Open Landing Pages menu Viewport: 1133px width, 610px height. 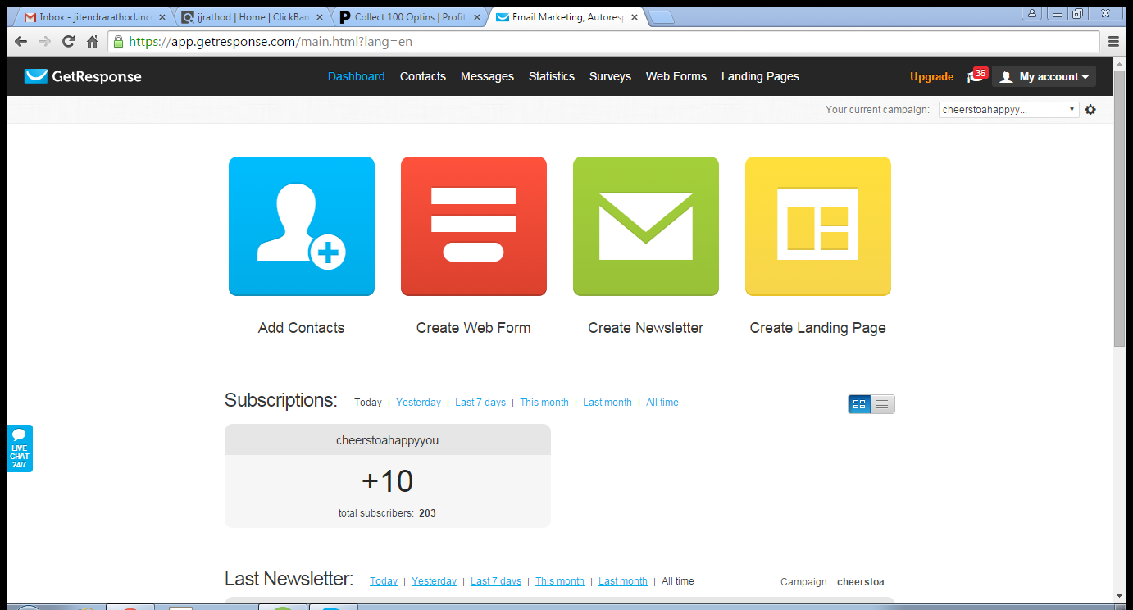click(x=760, y=76)
